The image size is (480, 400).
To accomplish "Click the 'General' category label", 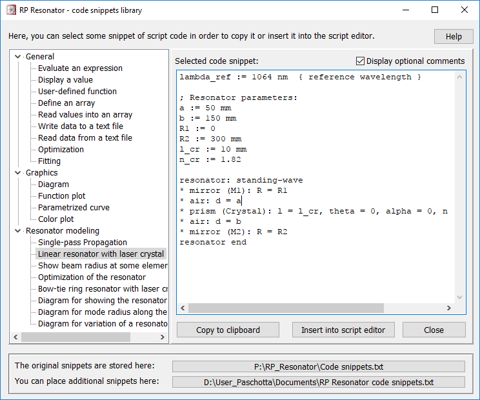I will click(40, 57).
